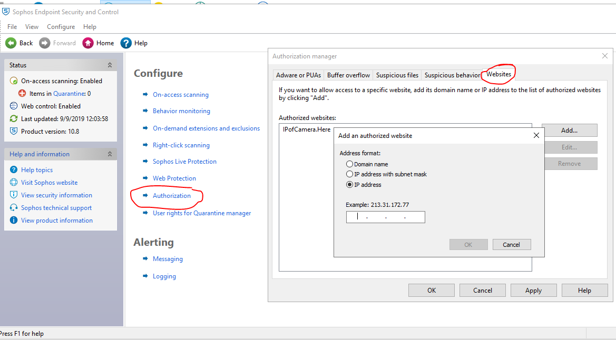Click the green Back arrow icon

coord(11,43)
